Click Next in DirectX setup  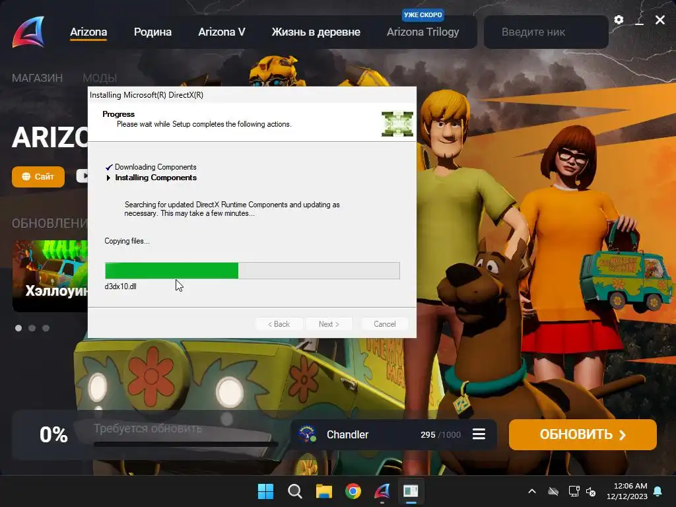(329, 324)
